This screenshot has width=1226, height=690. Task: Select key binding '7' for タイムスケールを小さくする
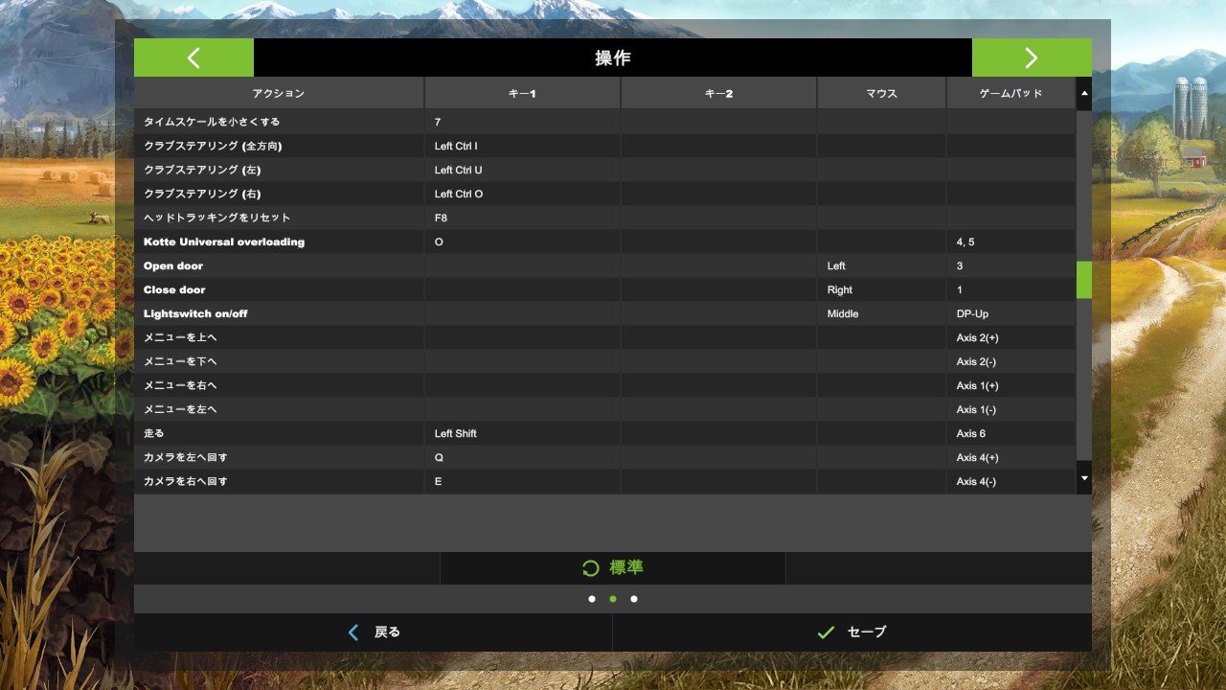pyautogui.click(x=522, y=122)
